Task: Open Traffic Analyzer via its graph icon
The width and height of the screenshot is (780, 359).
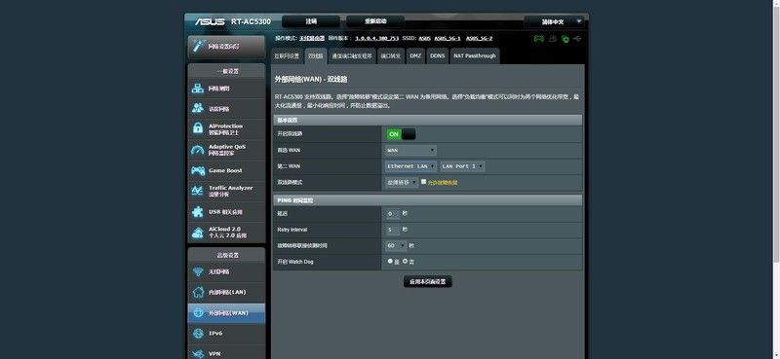Action: [198, 191]
